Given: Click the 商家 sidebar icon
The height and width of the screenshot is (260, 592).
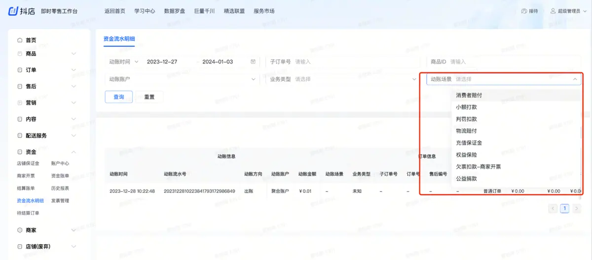Looking at the screenshot, I should coord(20,230).
